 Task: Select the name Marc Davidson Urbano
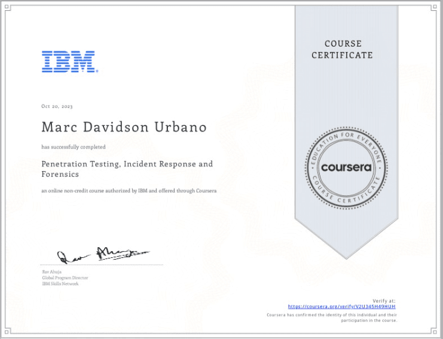[x=124, y=127]
